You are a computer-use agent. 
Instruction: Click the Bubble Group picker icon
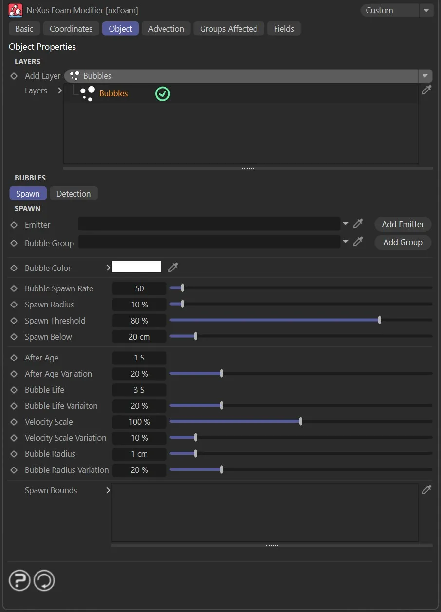tap(358, 242)
